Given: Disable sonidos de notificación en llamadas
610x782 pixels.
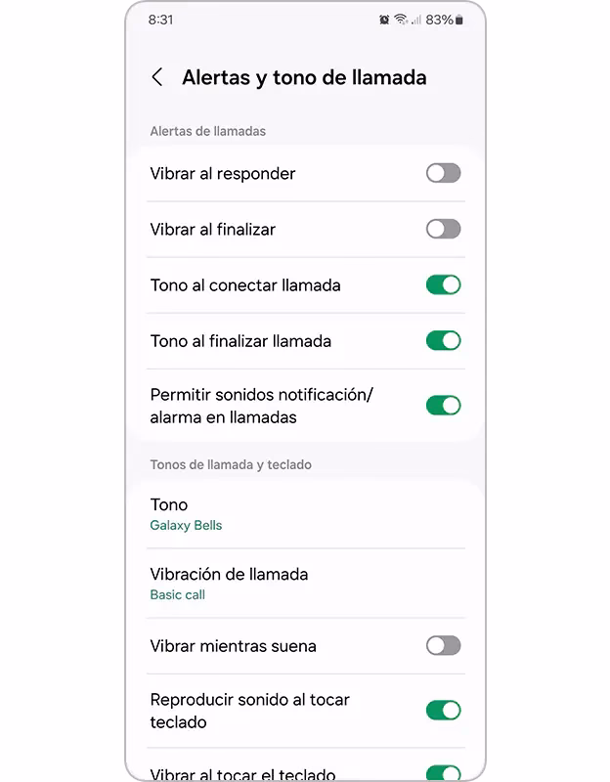Looking at the screenshot, I should (x=442, y=405).
